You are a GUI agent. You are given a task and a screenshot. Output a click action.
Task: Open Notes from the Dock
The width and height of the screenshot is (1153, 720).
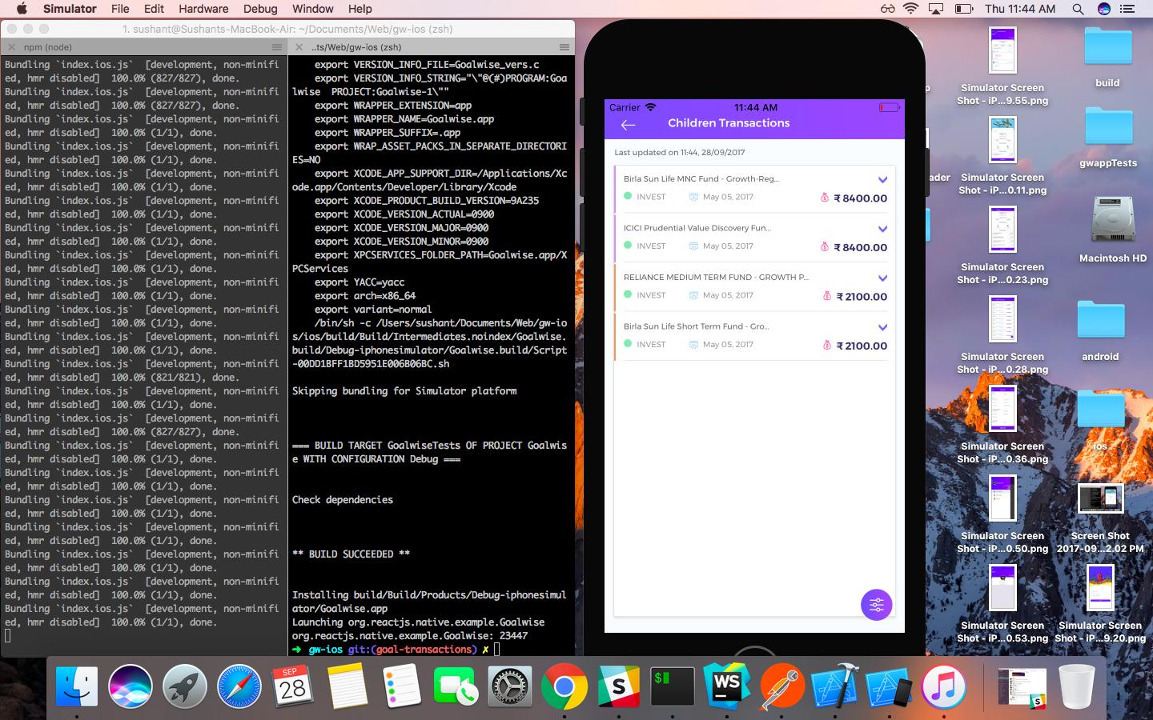click(348, 686)
